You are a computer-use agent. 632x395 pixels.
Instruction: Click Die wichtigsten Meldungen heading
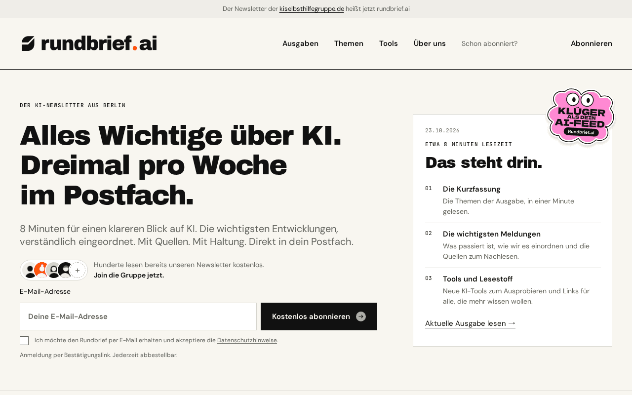(492, 234)
